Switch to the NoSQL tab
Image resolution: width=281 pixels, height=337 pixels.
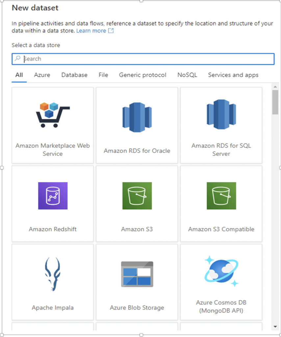coord(187,75)
